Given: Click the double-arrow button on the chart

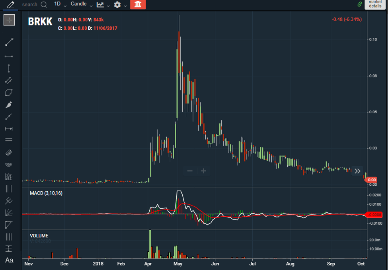Looking at the screenshot, I should (x=357, y=171).
